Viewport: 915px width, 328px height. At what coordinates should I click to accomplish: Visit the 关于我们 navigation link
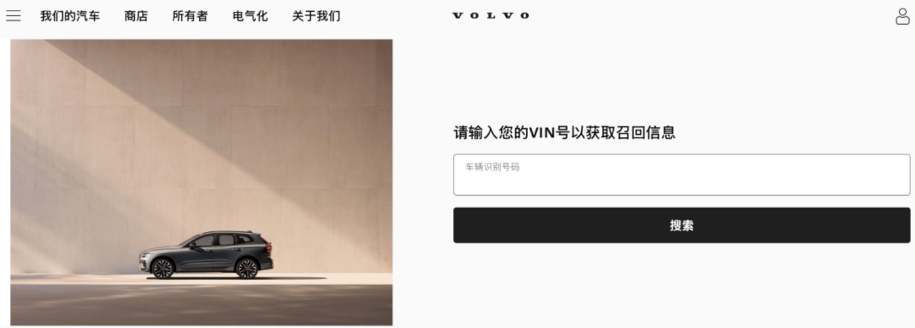(316, 16)
